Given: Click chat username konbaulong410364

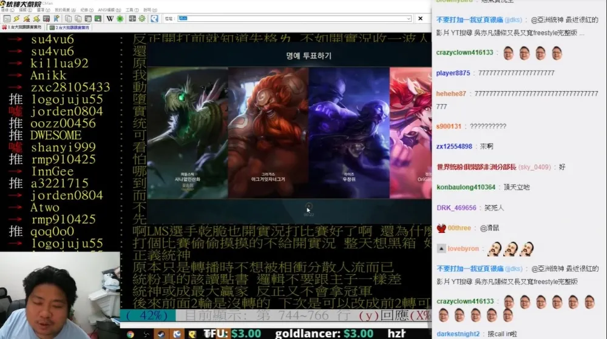Looking at the screenshot, I should click(x=466, y=187).
